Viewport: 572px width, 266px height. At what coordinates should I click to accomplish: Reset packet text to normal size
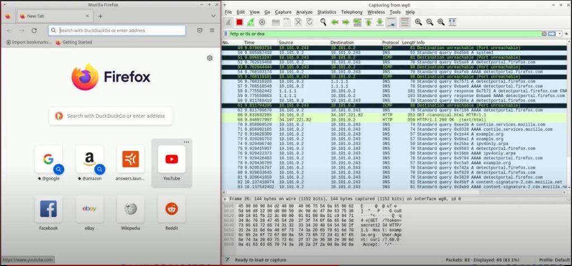(x=441, y=22)
